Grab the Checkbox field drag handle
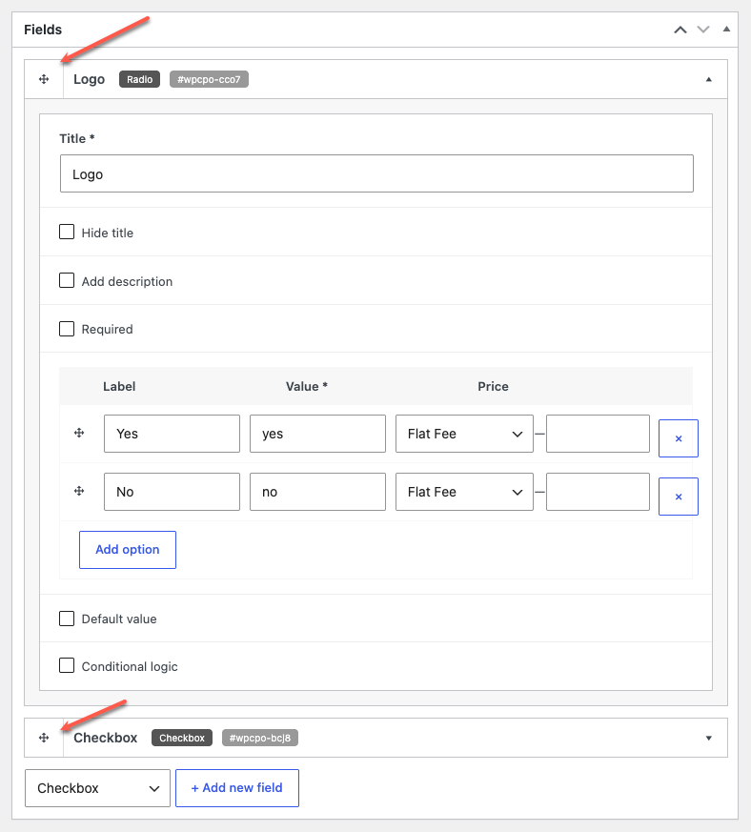This screenshot has width=751, height=832. pos(44,738)
